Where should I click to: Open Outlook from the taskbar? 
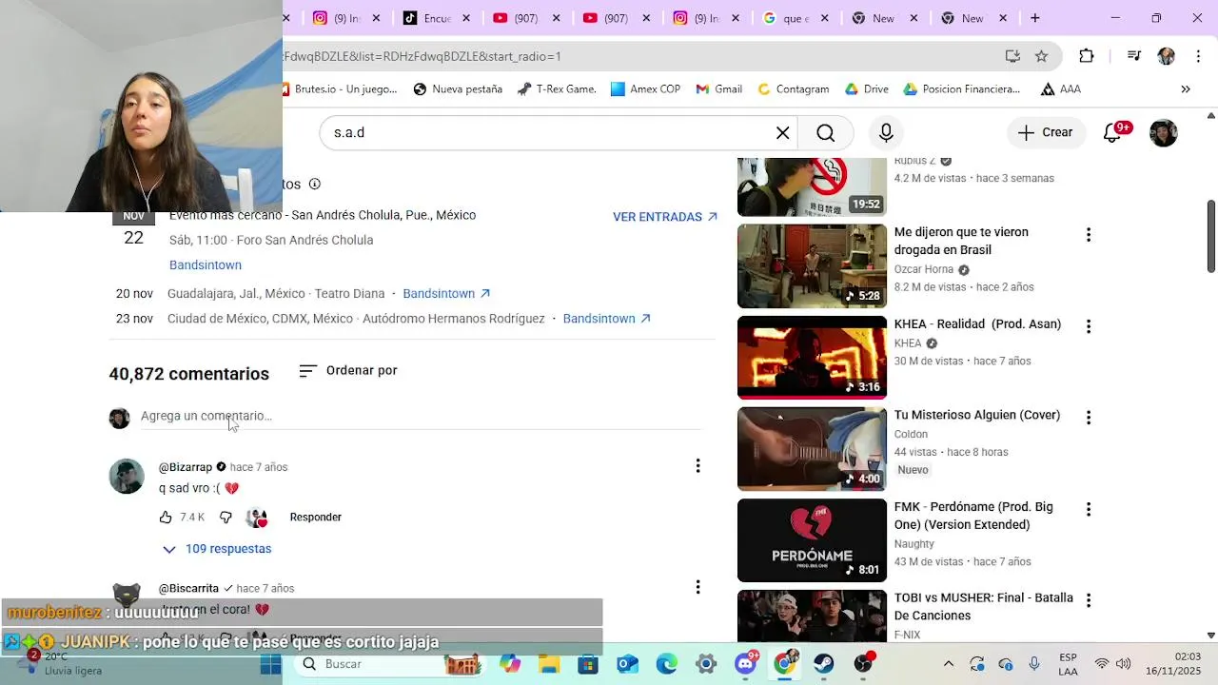pos(627,664)
